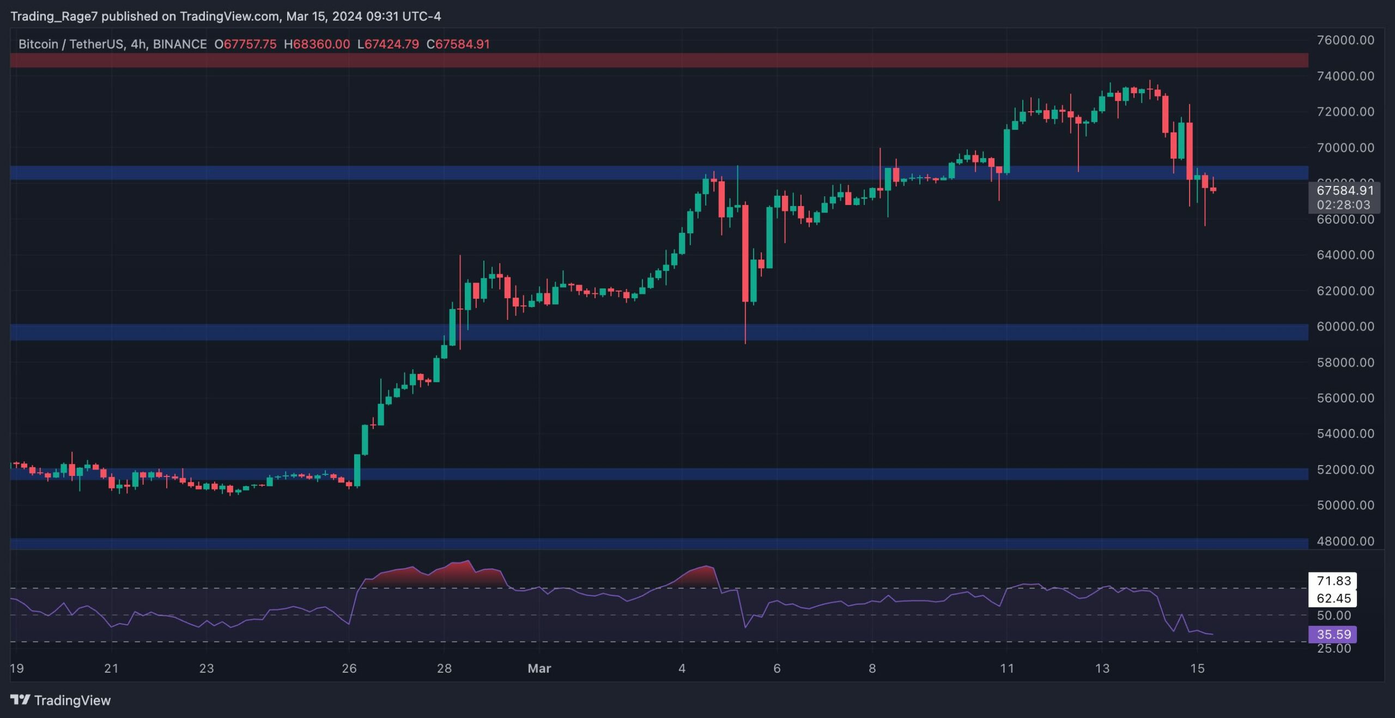This screenshot has height=718, width=1395.
Task: Click the 66000.00 price axis label
Action: (x=1345, y=219)
